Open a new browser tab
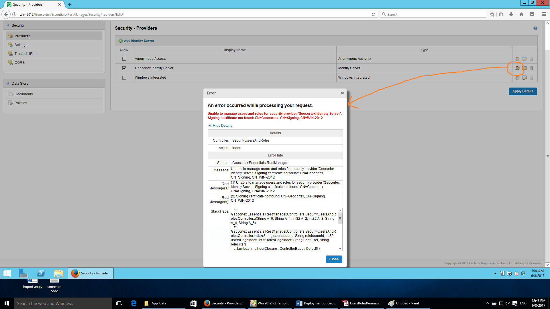This screenshot has height=309, width=550. point(70,5)
